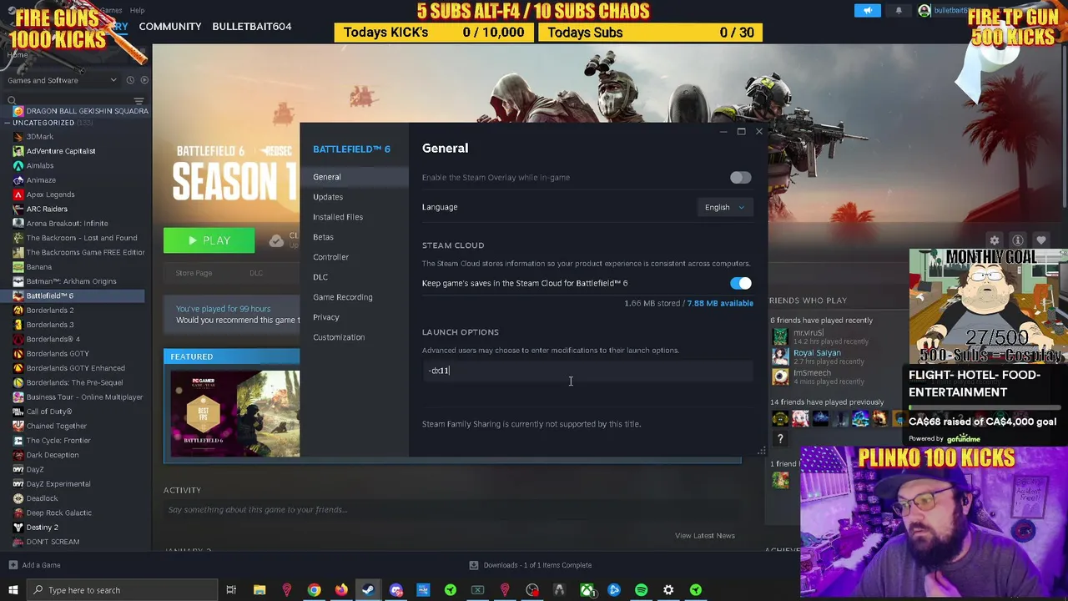Screen dimensions: 1068x601
Task: Select DRAGON BALL GEKISHIN SQUADRA in library
Action: 87,111
